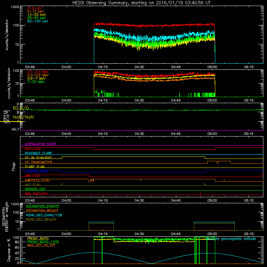Select the SAA_FLAG label
Image resolution: width=267 pixels, height=267 pixels.
coord(33,176)
